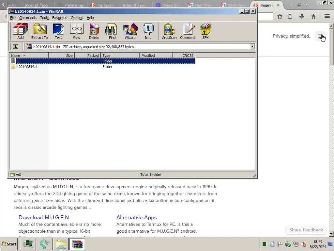Viewport: 334px width, 251px height.
Task: Click the WinRAR taskbar button
Action: coord(77,244)
